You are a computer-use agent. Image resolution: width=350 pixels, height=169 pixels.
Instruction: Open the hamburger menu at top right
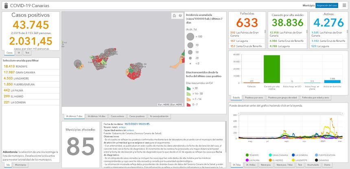coord(344,5)
